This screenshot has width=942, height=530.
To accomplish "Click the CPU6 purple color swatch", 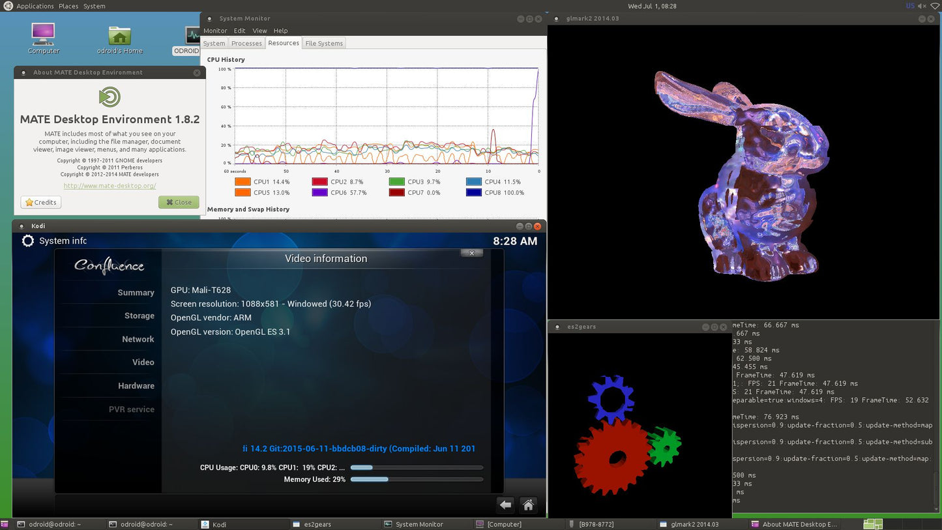I will (319, 193).
